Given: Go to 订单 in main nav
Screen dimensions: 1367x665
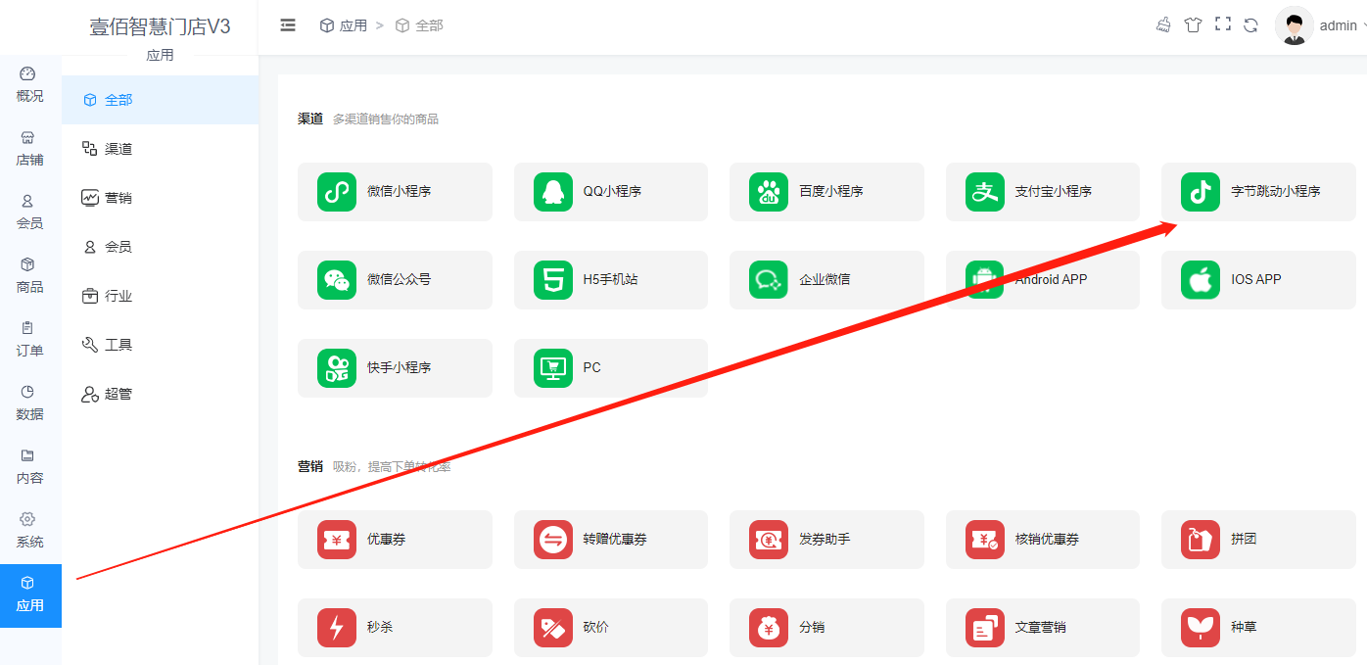Looking at the screenshot, I should click(x=29, y=340).
